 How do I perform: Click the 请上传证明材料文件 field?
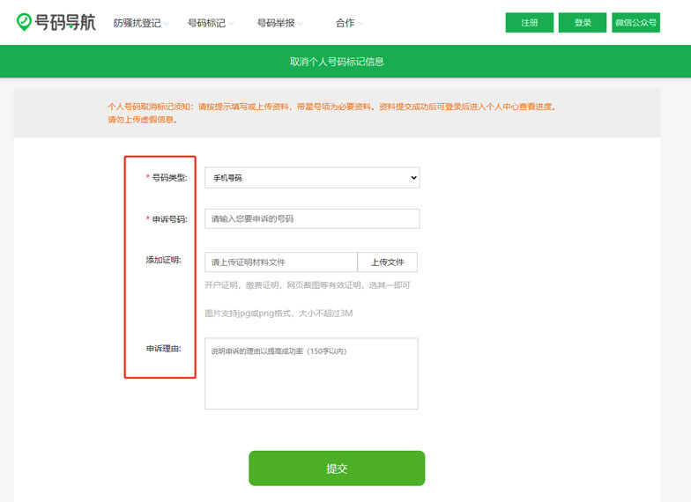tap(280, 262)
